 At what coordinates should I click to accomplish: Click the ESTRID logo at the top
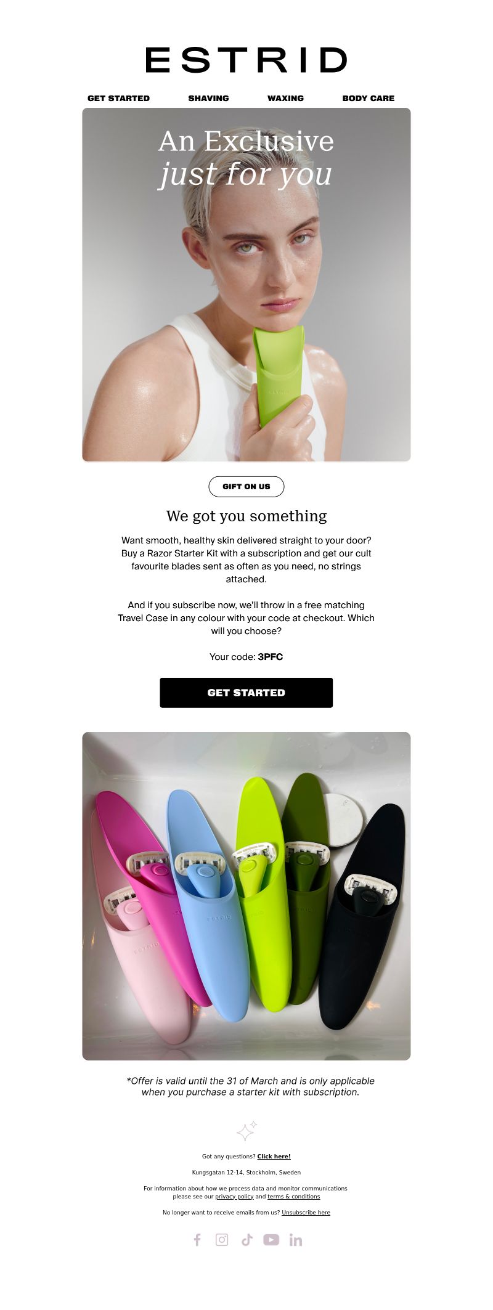[246, 60]
